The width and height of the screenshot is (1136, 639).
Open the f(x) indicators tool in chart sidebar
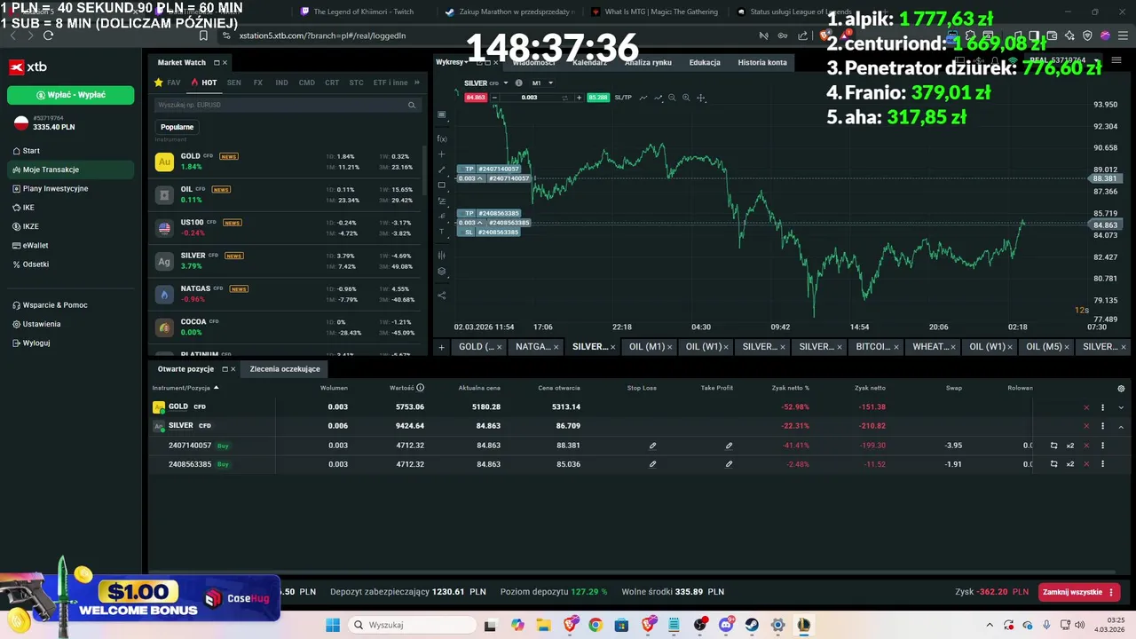[x=442, y=138]
